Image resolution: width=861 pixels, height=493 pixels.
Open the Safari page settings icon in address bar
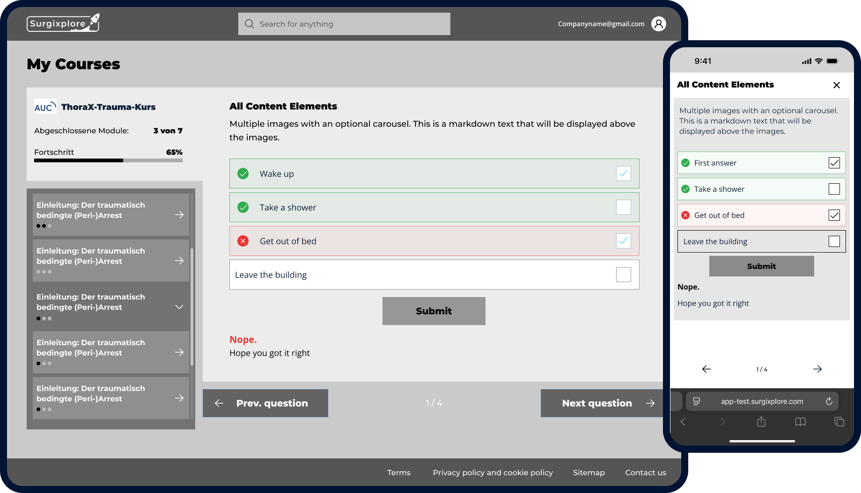pos(697,401)
